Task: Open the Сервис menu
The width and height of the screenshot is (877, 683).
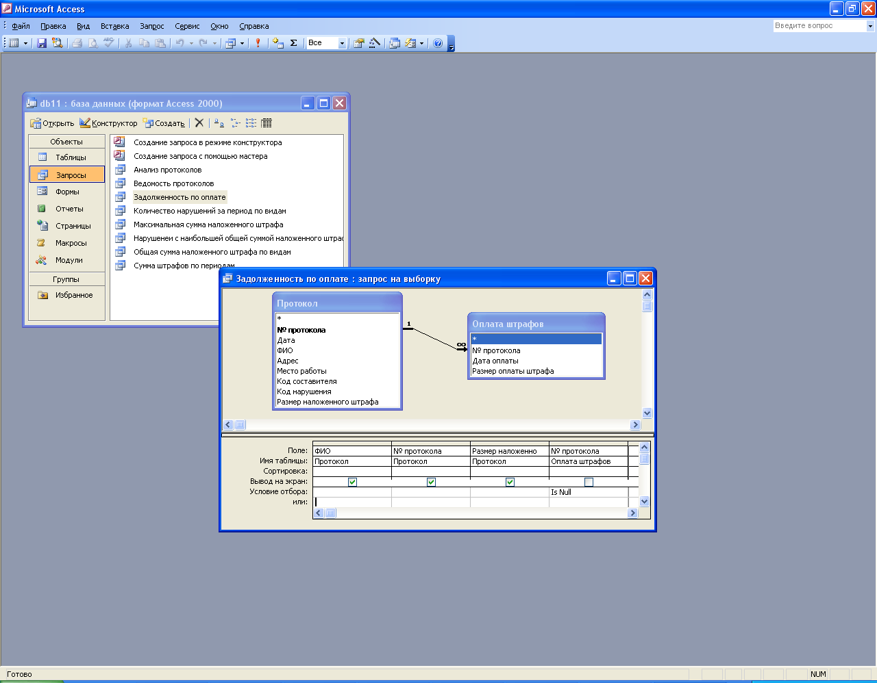Action: (x=187, y=26)
